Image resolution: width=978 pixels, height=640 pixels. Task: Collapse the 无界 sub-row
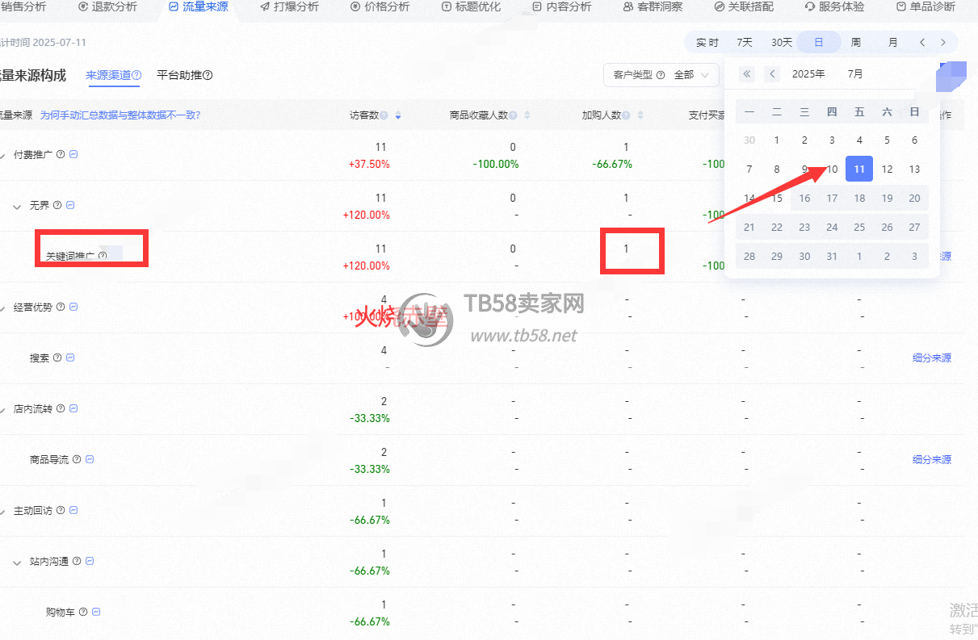17,206
